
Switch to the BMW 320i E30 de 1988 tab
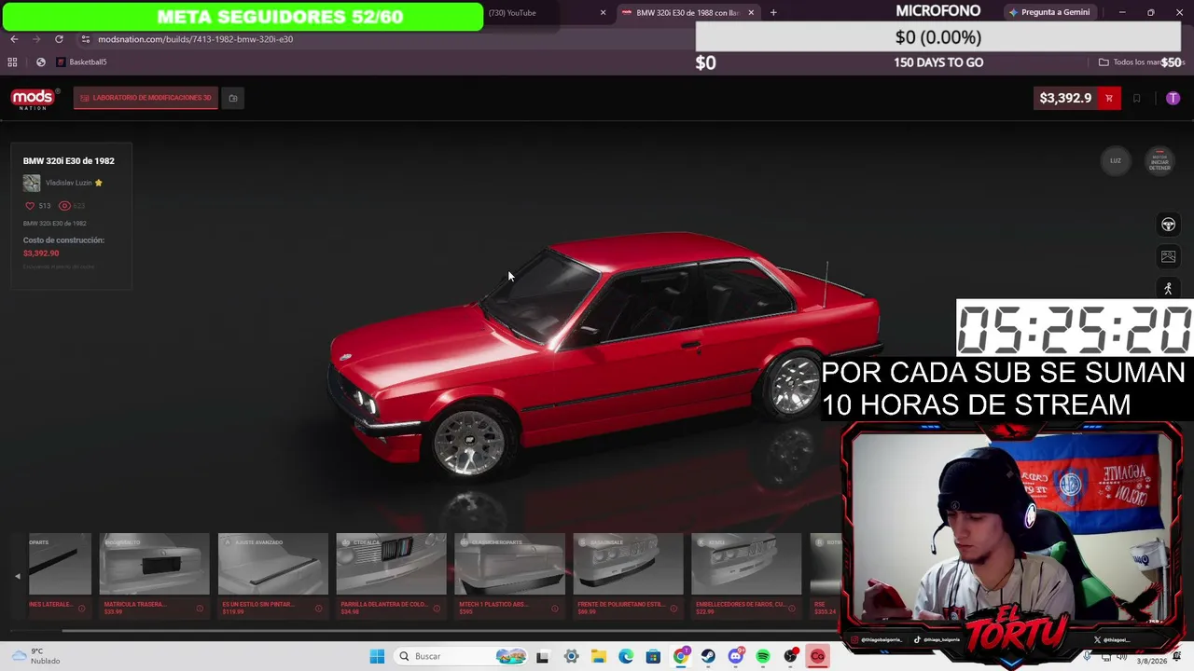[x=688, y=13]
